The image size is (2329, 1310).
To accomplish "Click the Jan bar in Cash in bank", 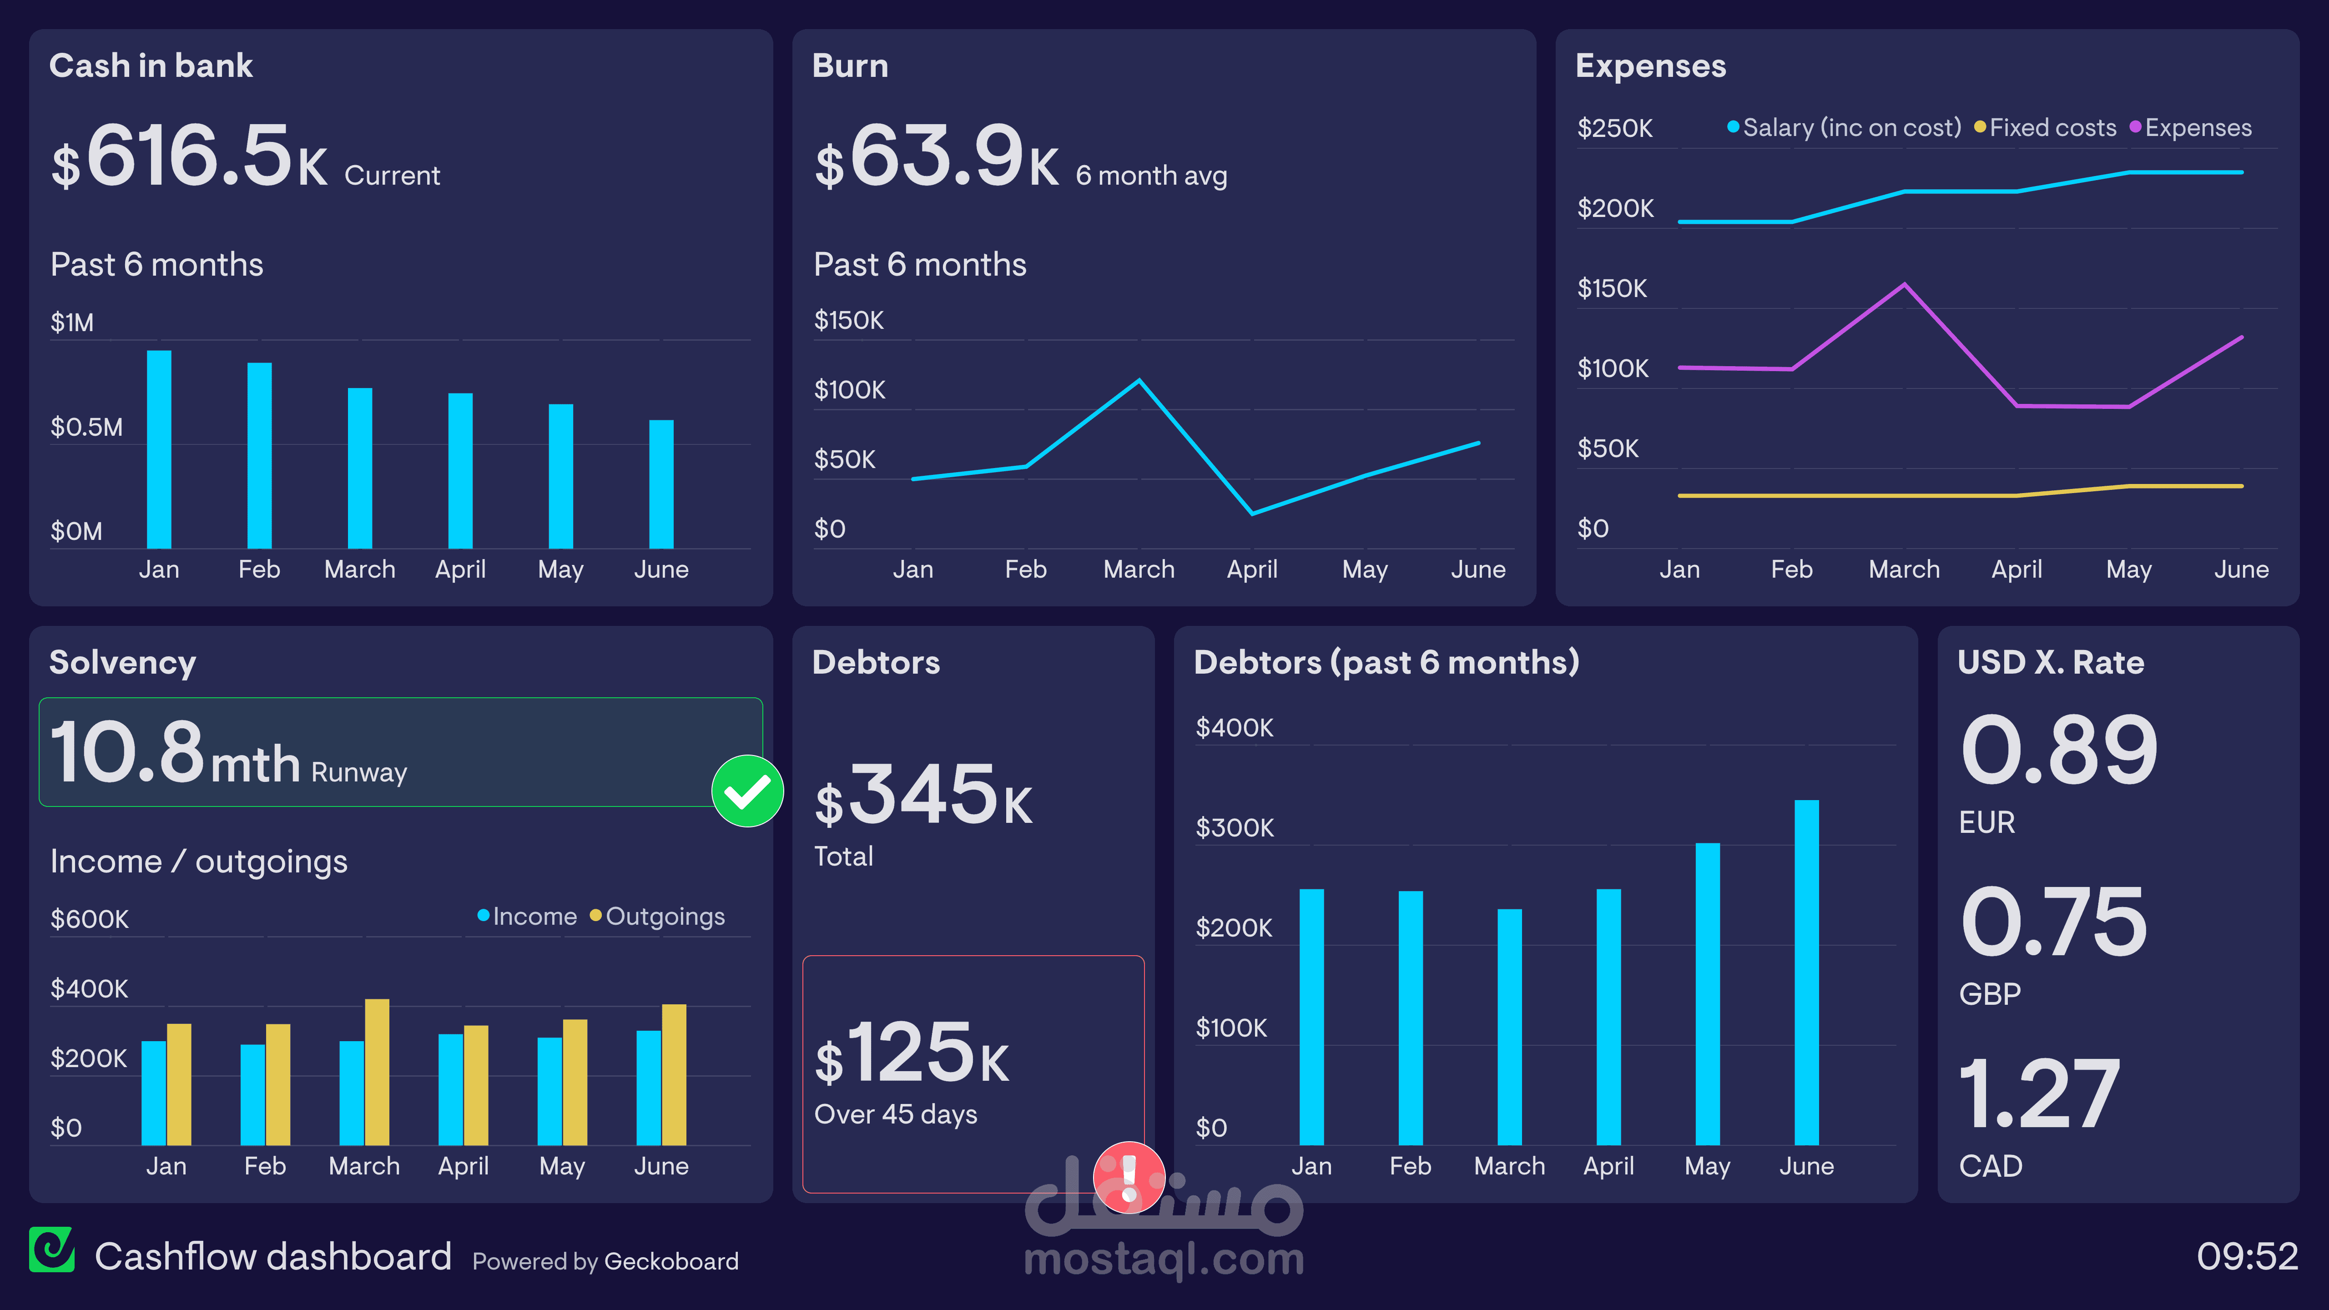I will click(159, 449).
